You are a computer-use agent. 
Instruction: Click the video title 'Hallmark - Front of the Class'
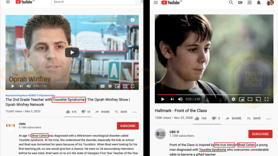click(181, 111)
